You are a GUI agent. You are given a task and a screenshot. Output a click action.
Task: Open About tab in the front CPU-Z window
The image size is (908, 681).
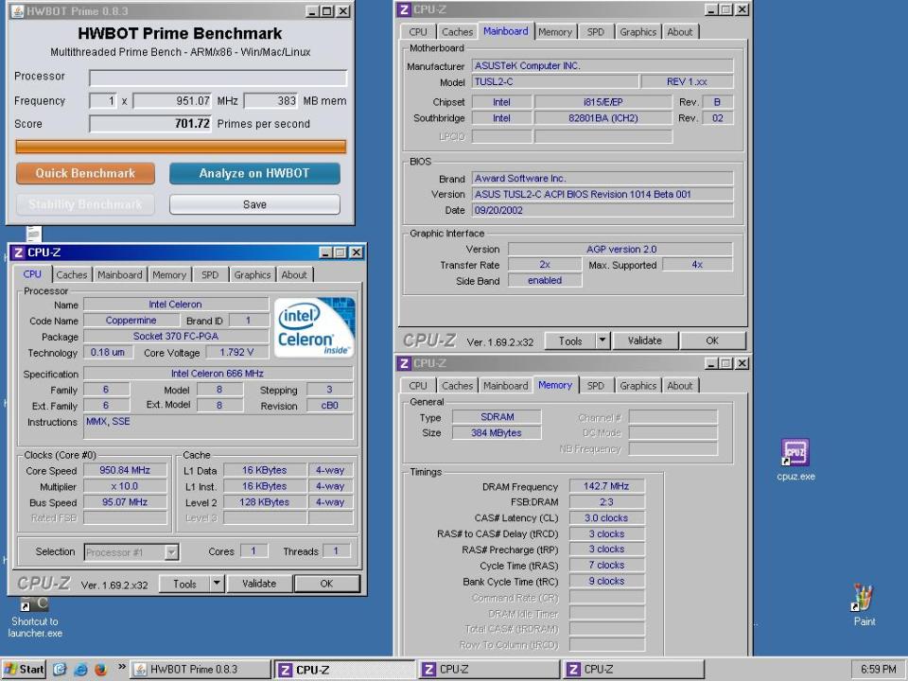pos(294,274)
